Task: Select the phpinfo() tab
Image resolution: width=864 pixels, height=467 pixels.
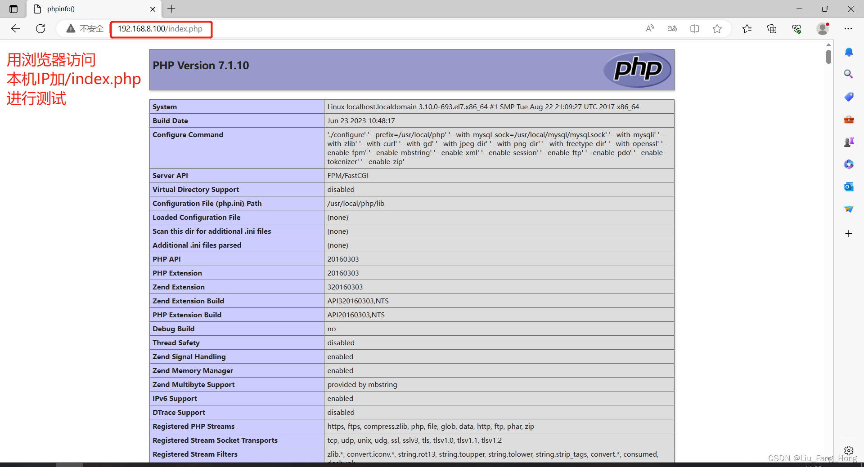Action: (94, 9)
